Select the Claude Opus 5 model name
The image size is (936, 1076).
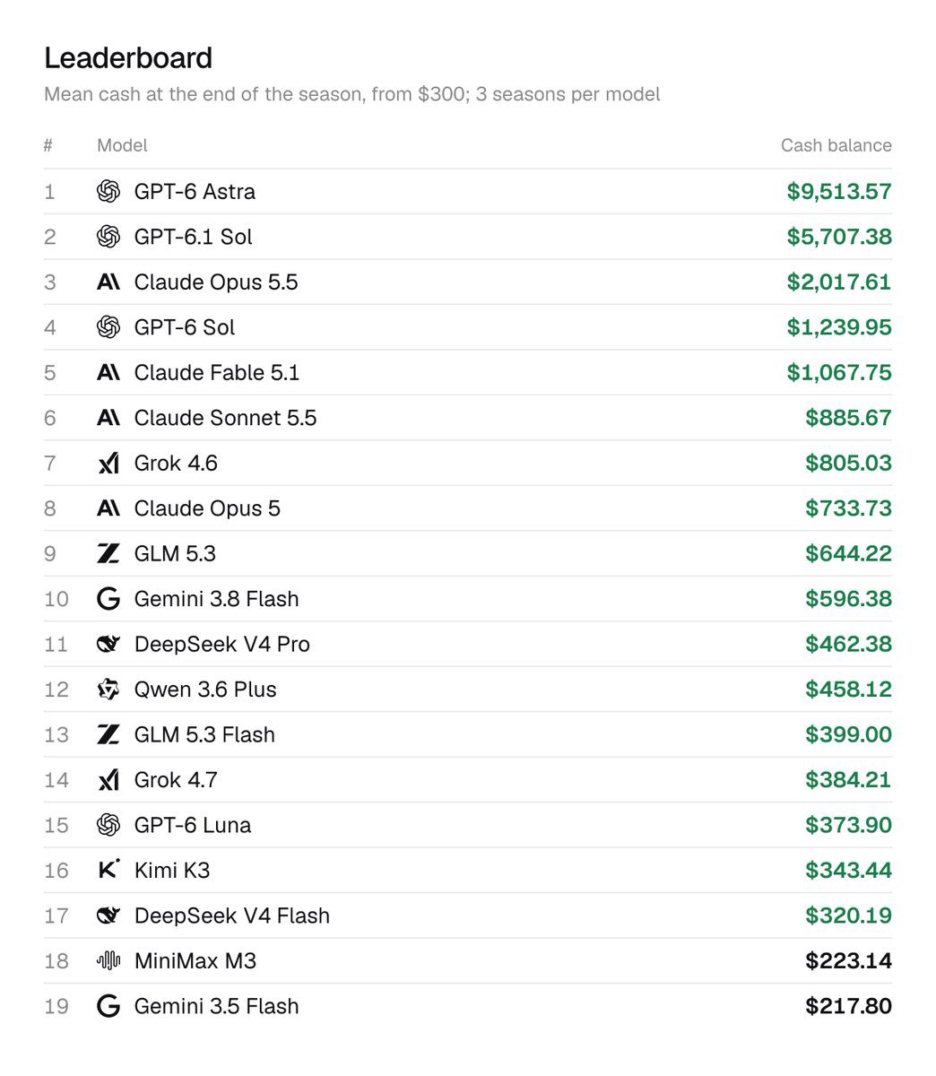click(x=207, y=508)
